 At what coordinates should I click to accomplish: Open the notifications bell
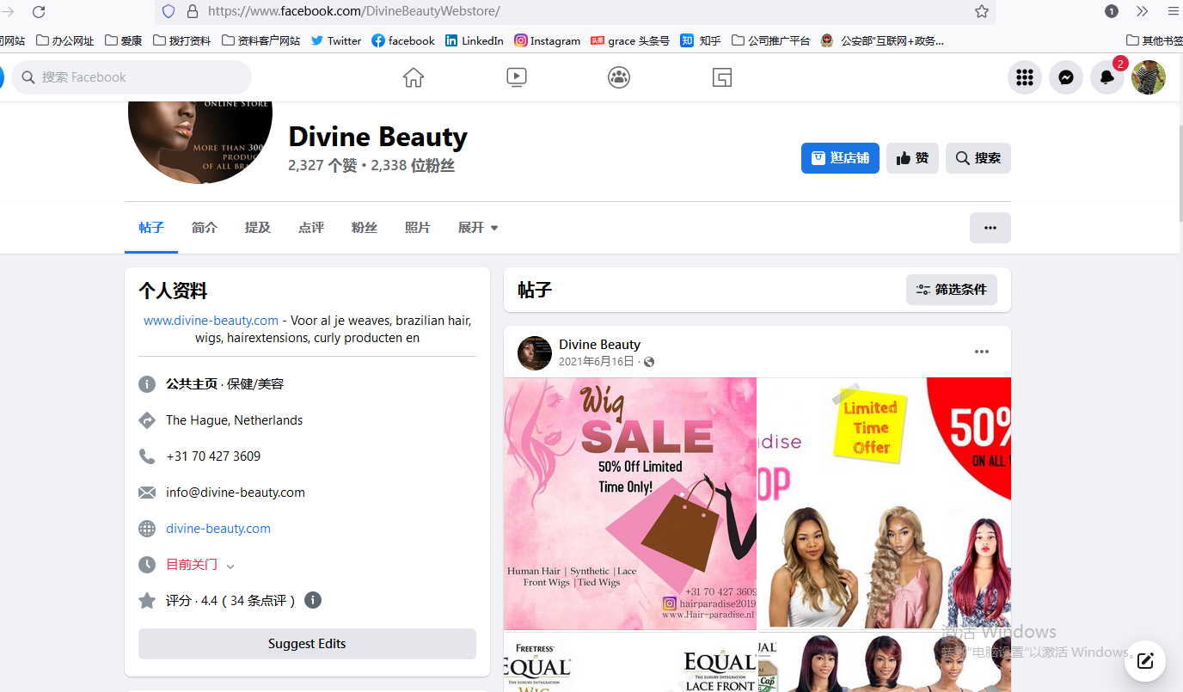pyautogui.click(x=1107, y=77)
